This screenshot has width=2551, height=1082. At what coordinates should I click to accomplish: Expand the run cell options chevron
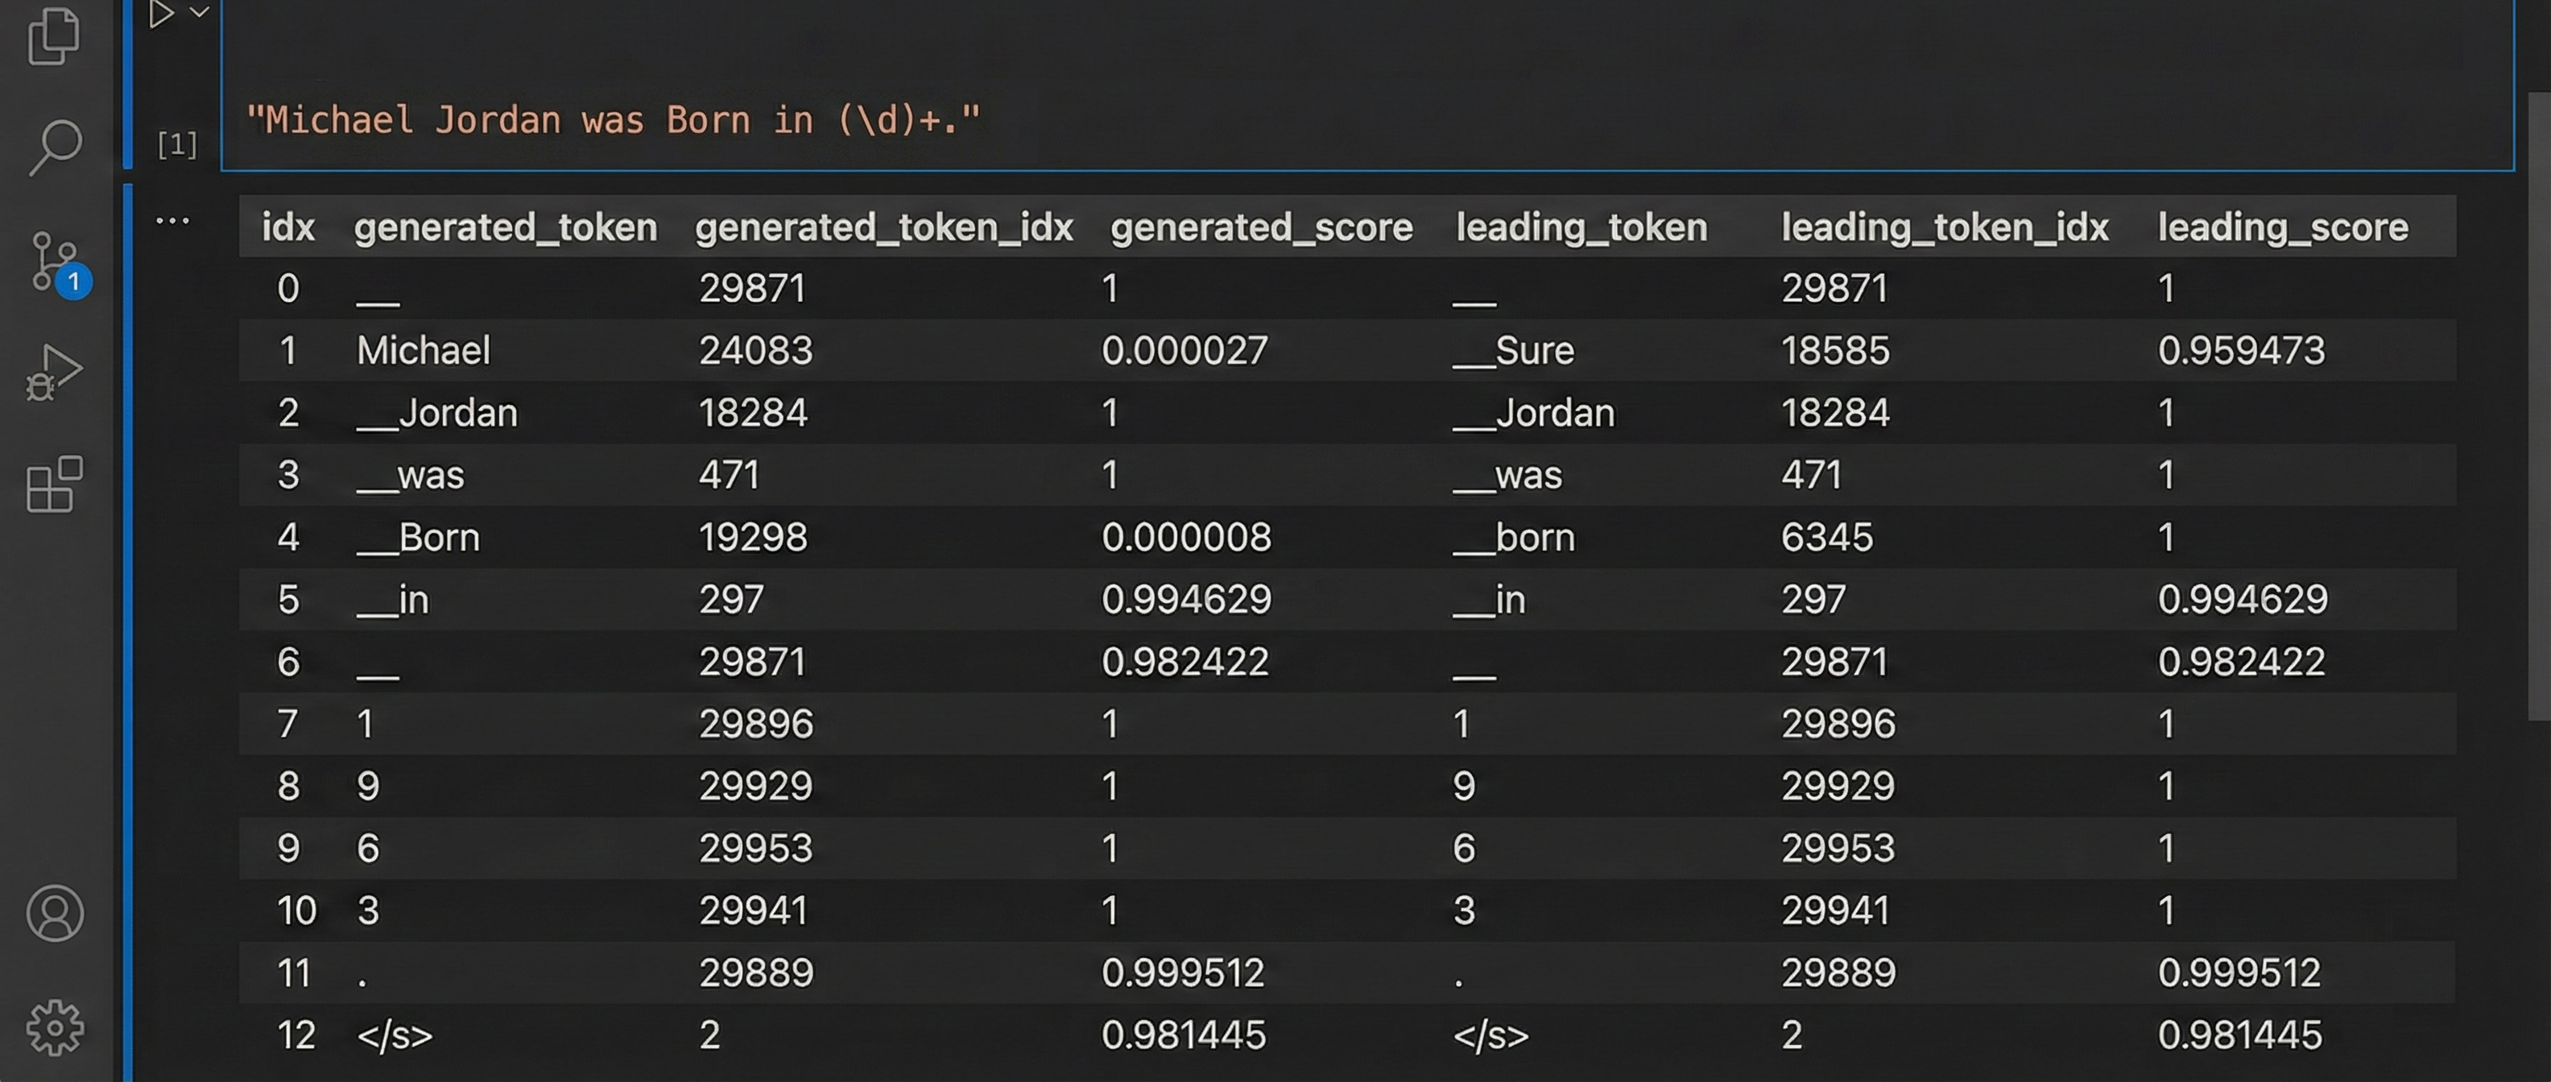[199, 13]
